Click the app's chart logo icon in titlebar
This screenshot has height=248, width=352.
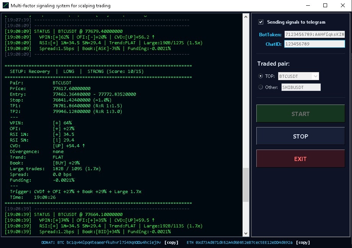click(5, 5)
